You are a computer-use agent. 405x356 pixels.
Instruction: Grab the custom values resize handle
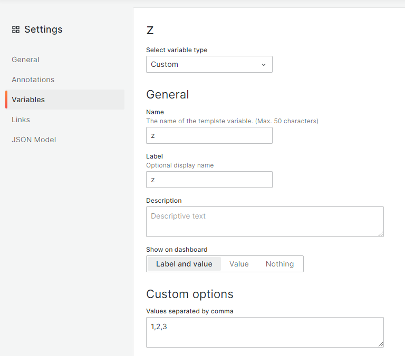point(380,344)
